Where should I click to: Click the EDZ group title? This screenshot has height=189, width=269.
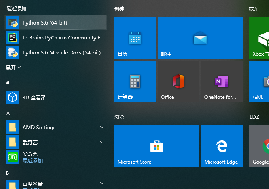pos(254,117)
